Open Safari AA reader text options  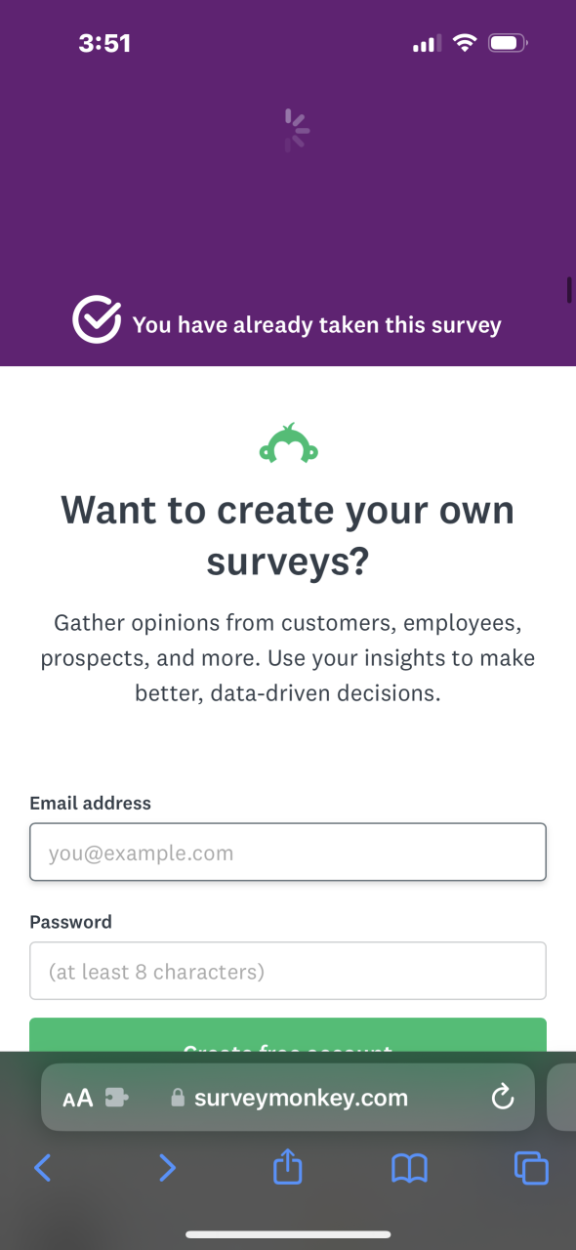[x=78, y=1098]
